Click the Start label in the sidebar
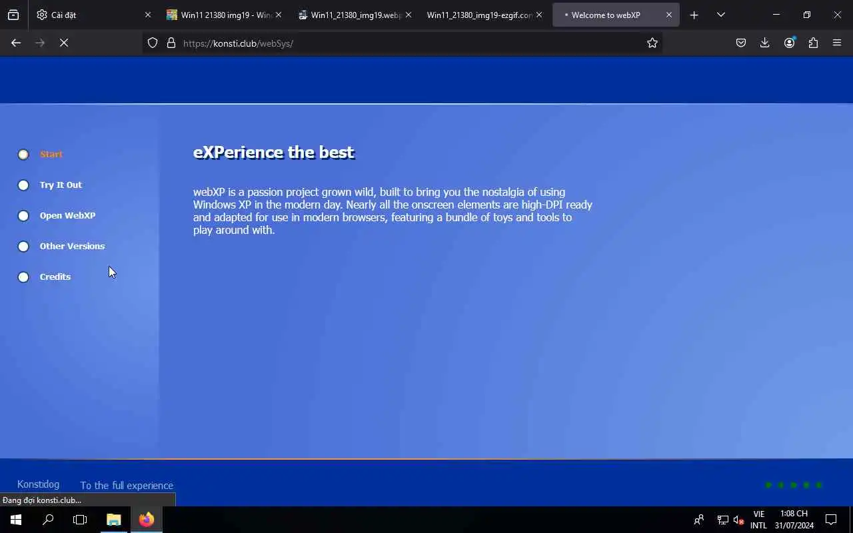Image resolution: width=853 pixels, height=533 pixels. coord(51,154)
